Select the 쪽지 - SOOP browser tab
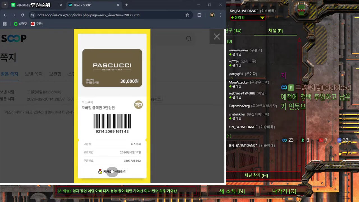 94,5
